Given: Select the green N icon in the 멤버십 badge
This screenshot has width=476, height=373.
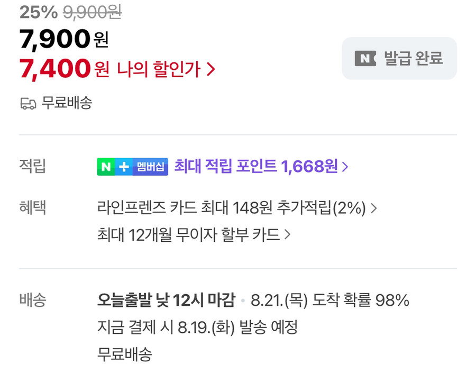Looking at the screenshot, I should point(105,167).
